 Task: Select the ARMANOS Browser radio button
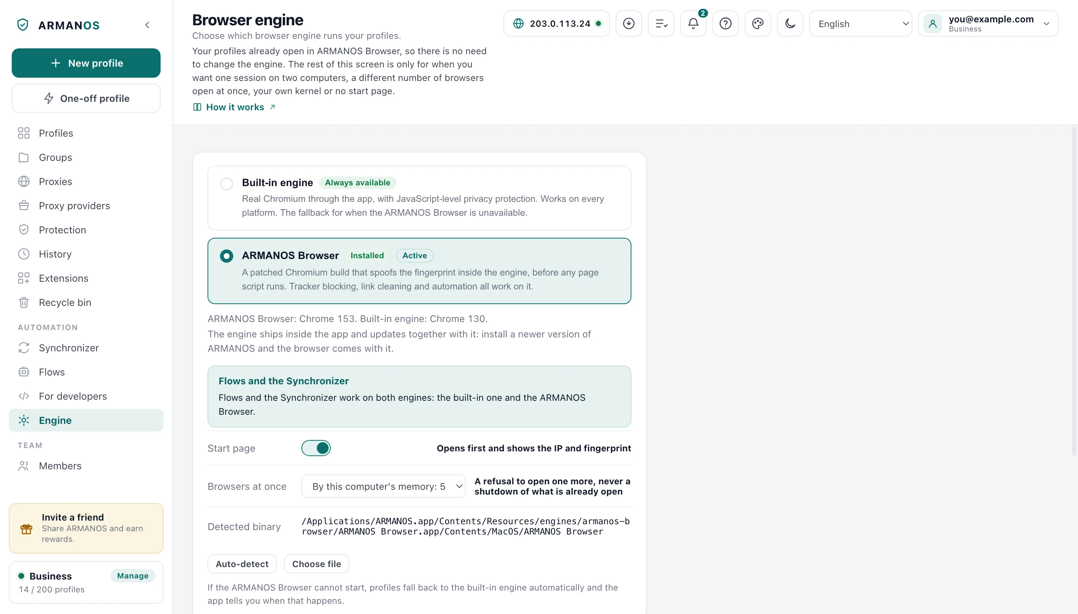(227, 256)
